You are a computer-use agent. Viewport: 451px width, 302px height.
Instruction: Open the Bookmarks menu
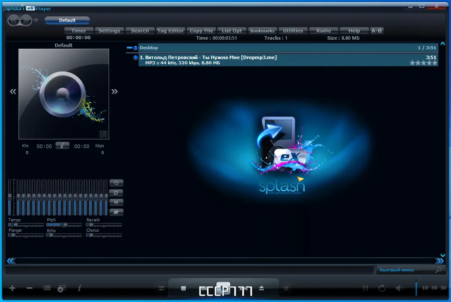(x=262, y=31)
